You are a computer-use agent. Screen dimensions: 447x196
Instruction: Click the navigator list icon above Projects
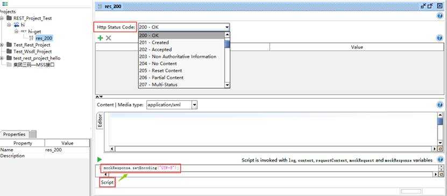[5, 4]
